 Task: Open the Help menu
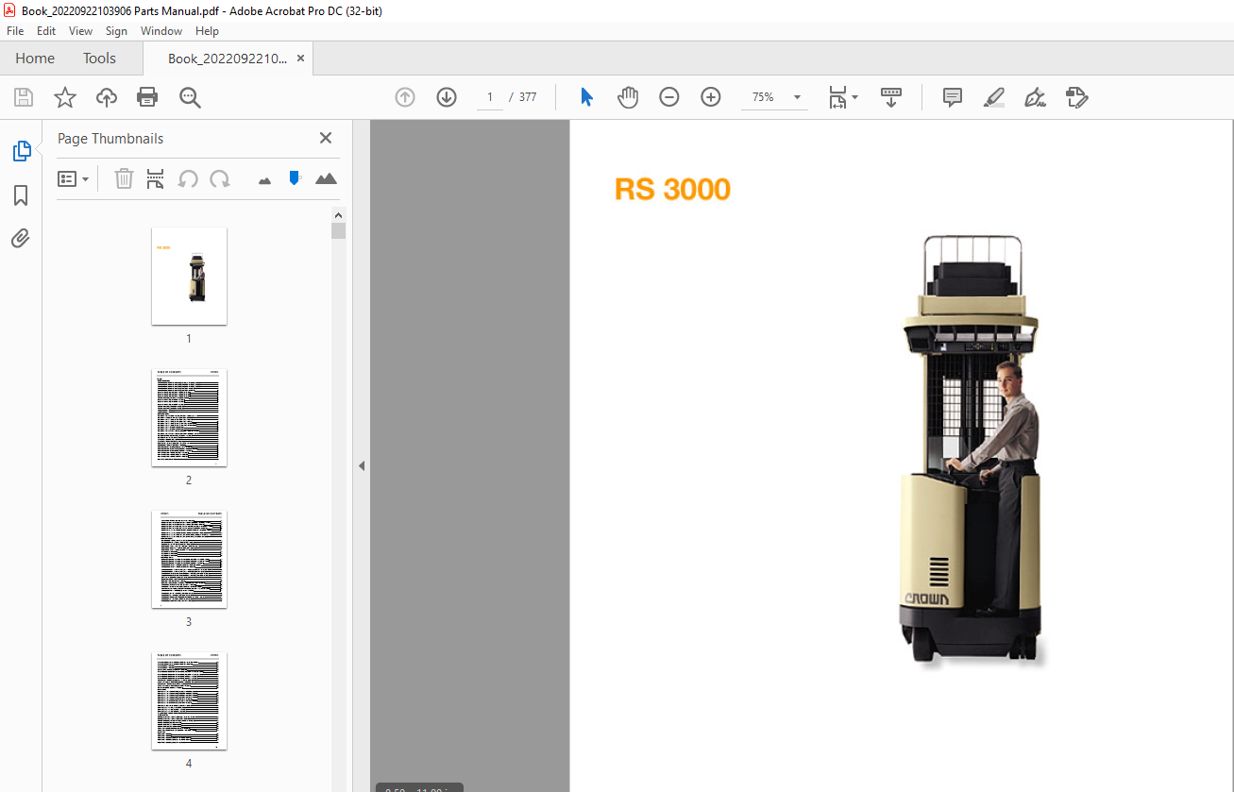pyautogui.click(x=207, y=31)
